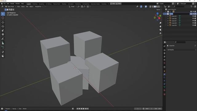Image resolution: width=197 pixels, height=111 pixels.
Task: Toggle camera view with the camera icon
Action: (160, 30)
